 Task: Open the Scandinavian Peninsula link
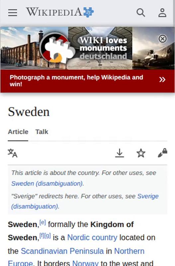(62, 251)
